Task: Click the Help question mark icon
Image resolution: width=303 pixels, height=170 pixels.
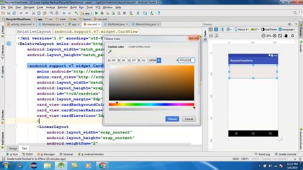Action: [x=159, y=13]
